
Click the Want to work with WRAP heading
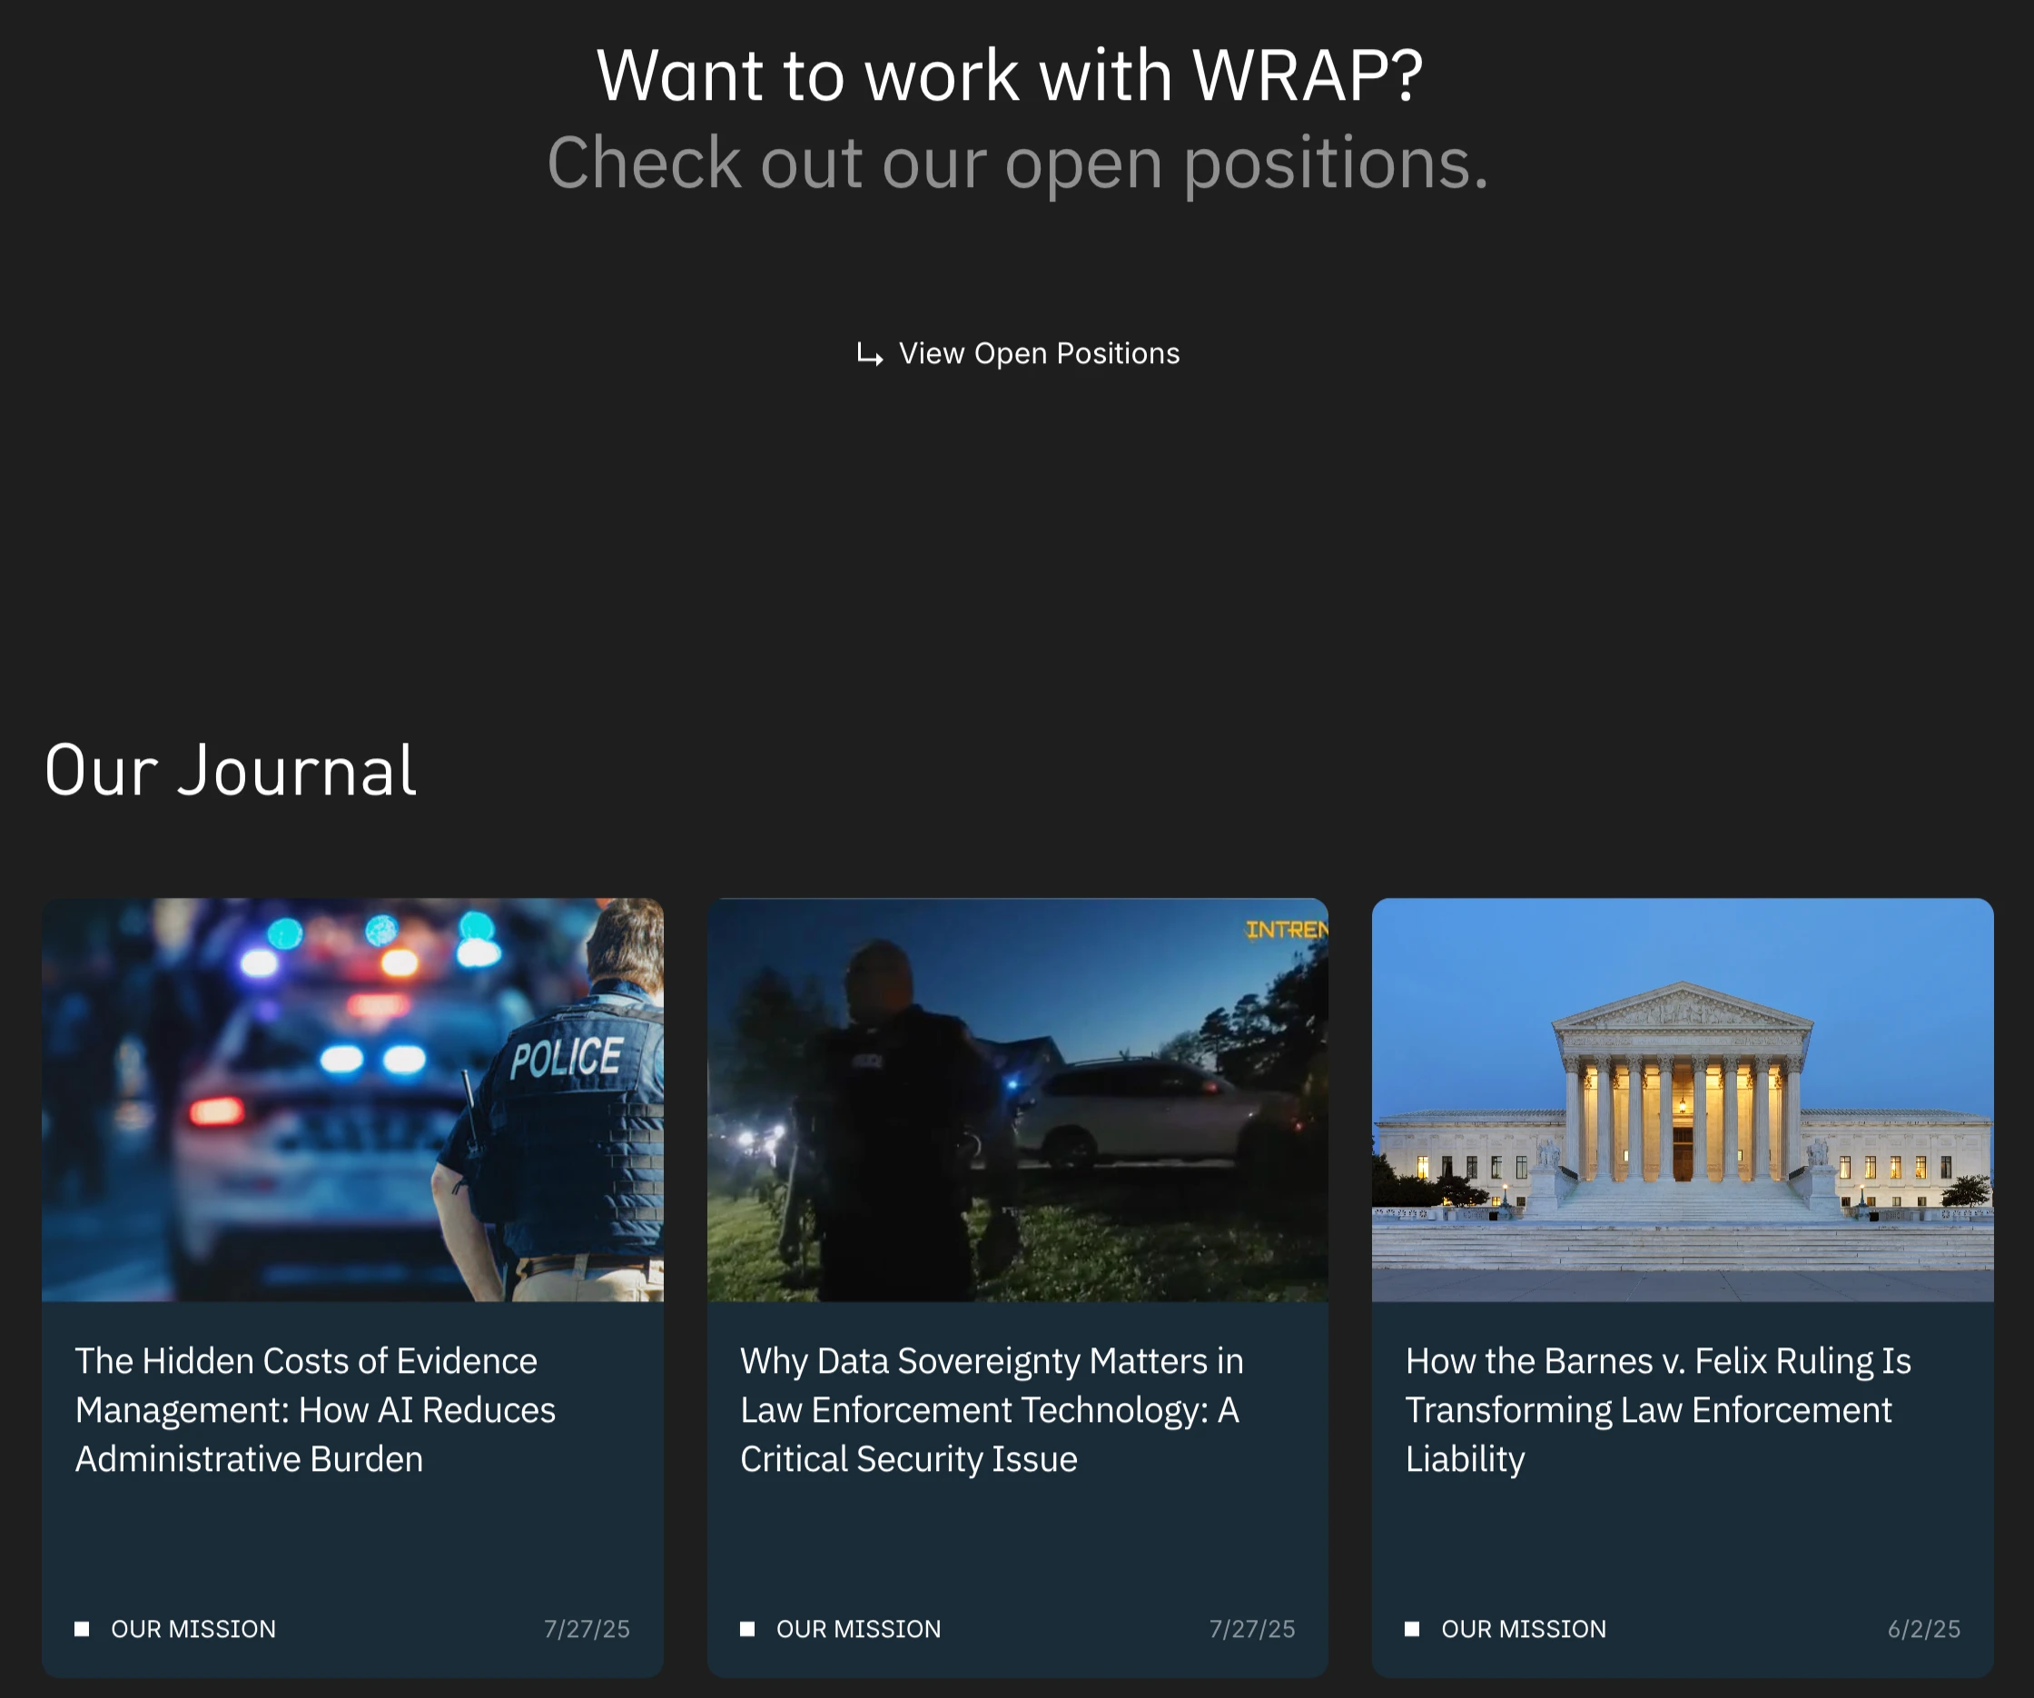click(1009, 75)
